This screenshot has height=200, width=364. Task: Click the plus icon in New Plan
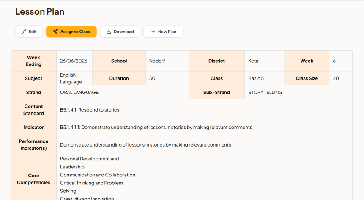(x=153, y=32)
